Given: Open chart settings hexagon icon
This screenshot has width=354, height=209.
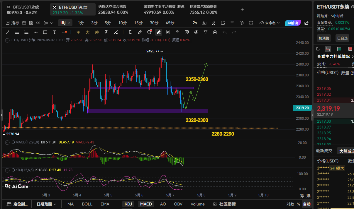Looking at the screenshot, I should click(x=242, y=23).
